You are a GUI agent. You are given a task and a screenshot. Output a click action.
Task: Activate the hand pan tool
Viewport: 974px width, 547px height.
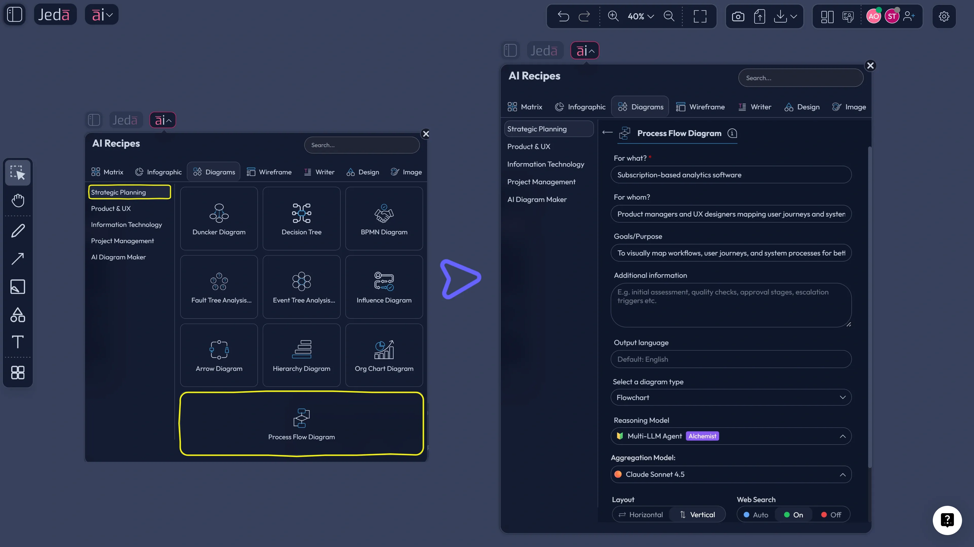17,200
